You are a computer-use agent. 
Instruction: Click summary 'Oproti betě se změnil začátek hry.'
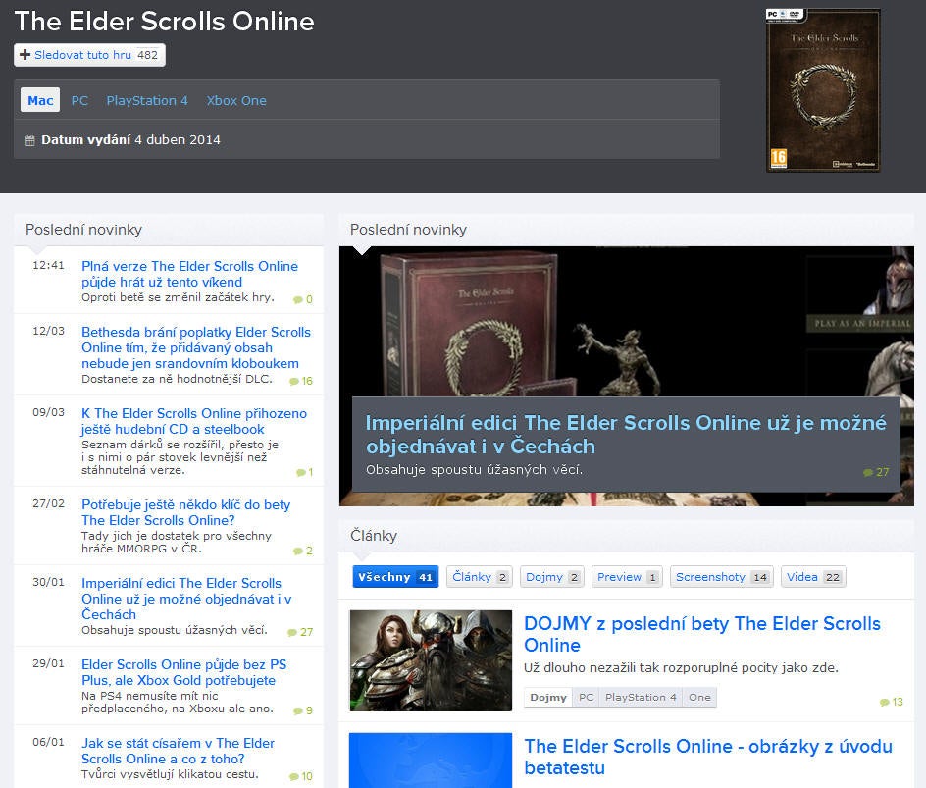pos(178,297)
